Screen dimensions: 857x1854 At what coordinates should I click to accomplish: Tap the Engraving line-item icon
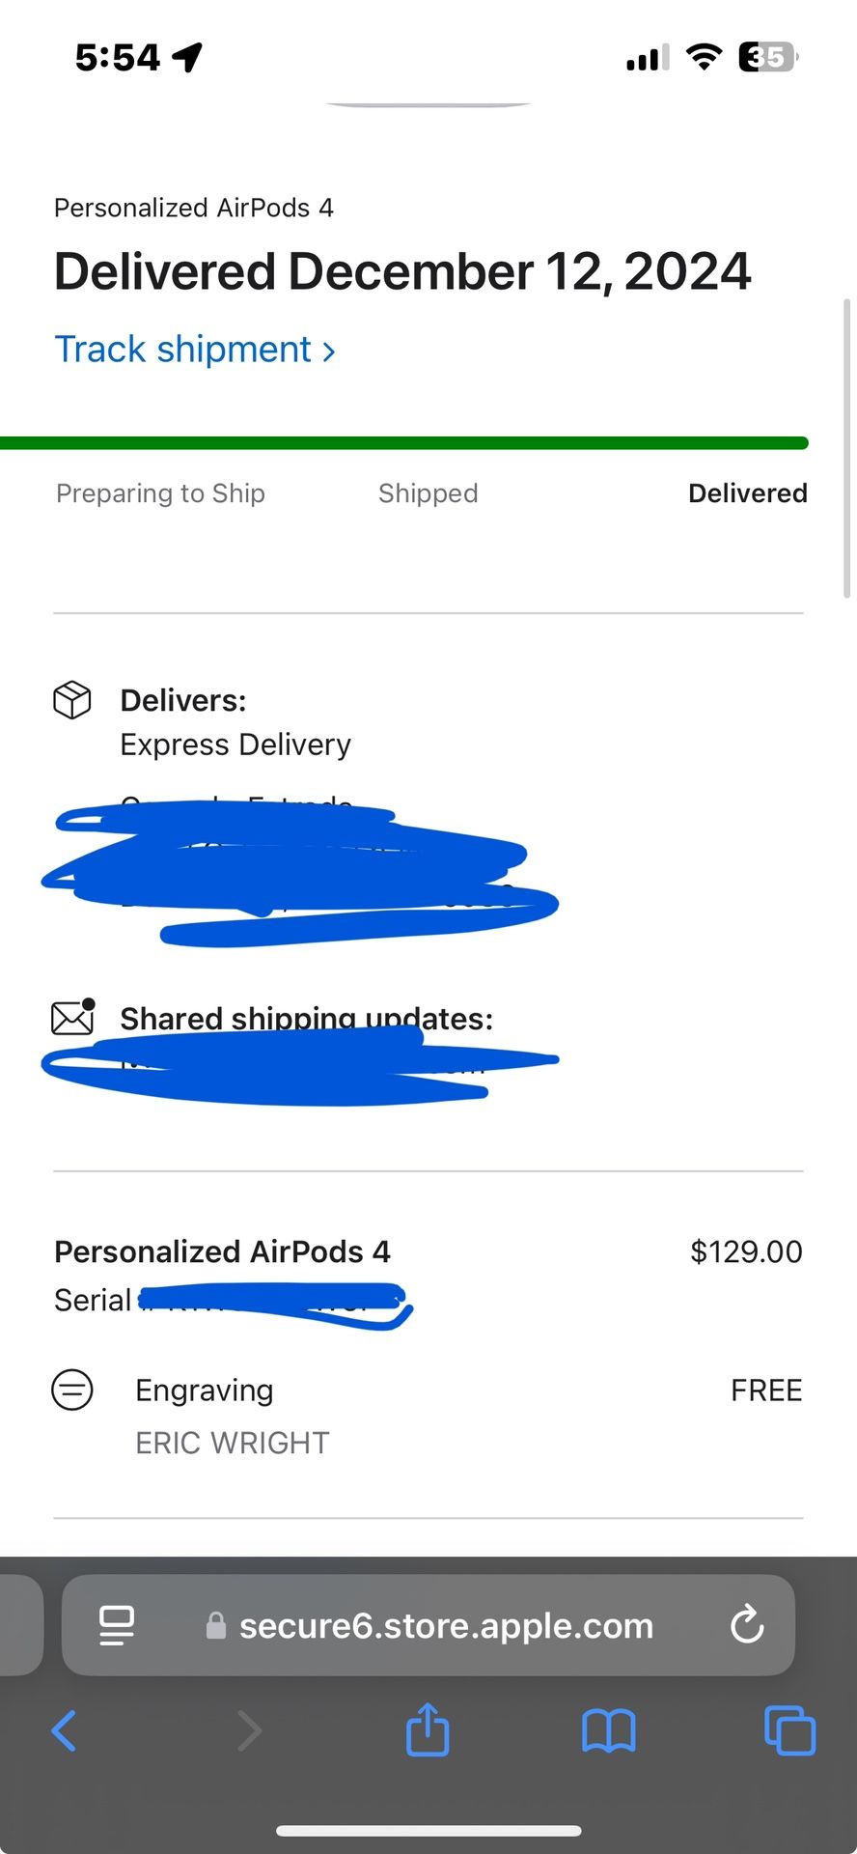pyautogui.click(x=72, y=1390)
